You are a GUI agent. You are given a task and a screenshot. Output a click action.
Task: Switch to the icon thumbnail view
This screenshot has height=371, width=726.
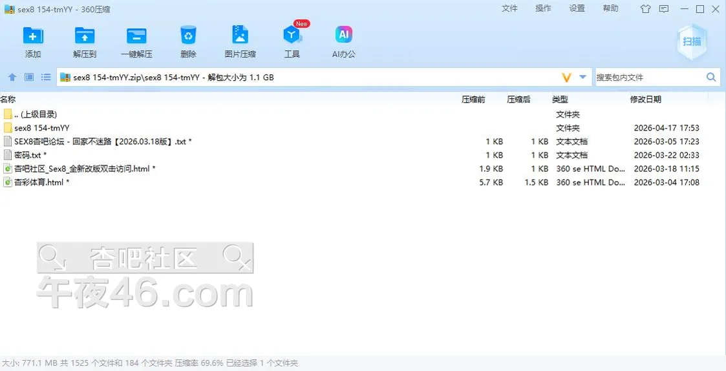[x=29, y=78]
